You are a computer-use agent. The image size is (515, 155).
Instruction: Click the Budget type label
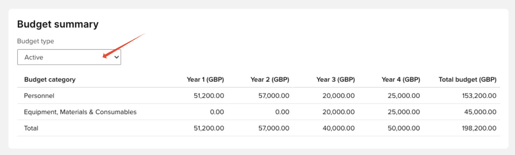click(35, 41)
